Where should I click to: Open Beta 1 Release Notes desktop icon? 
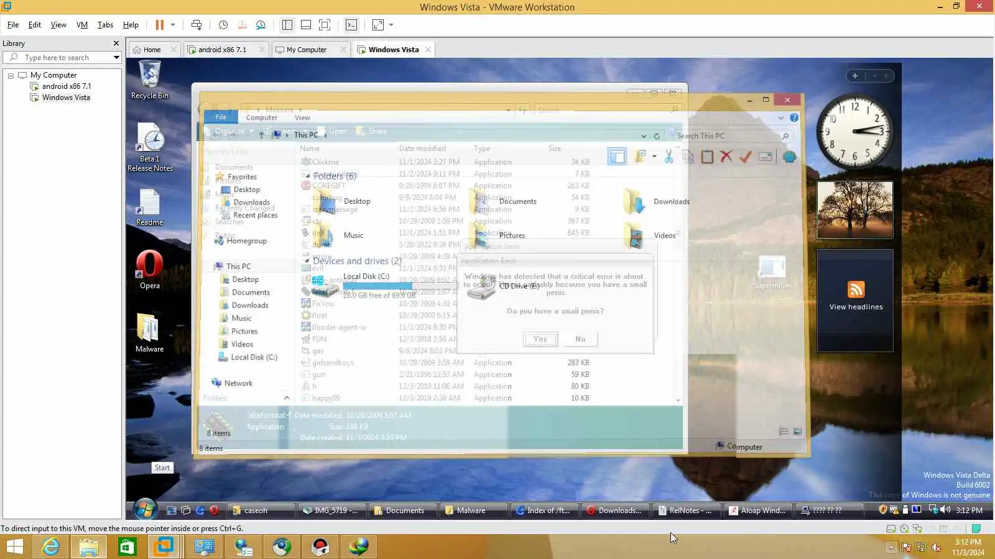[x=150, y=147]
